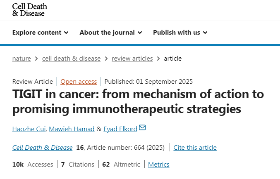Click the current 'article' breadcrumb item

click(173, 59)
